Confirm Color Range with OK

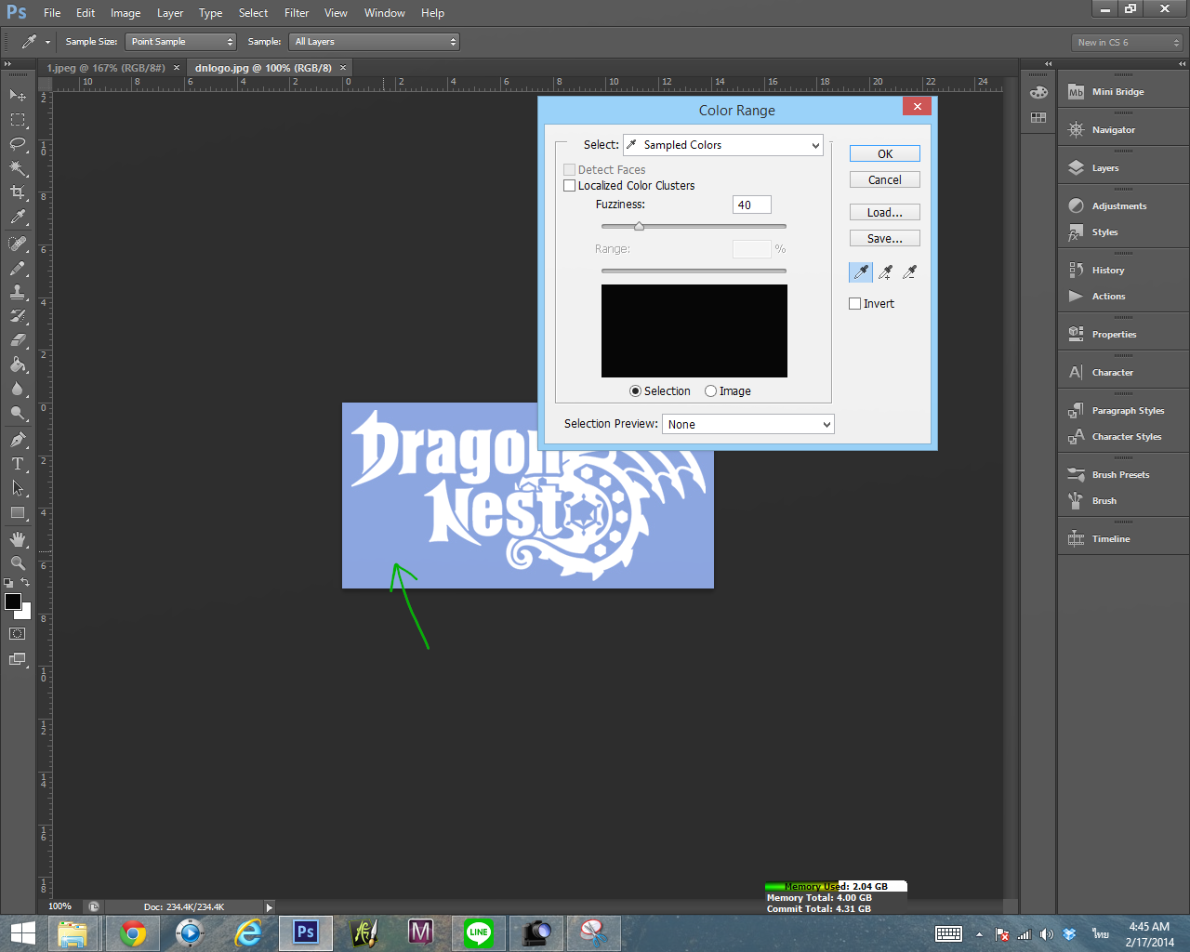[885, 154]
